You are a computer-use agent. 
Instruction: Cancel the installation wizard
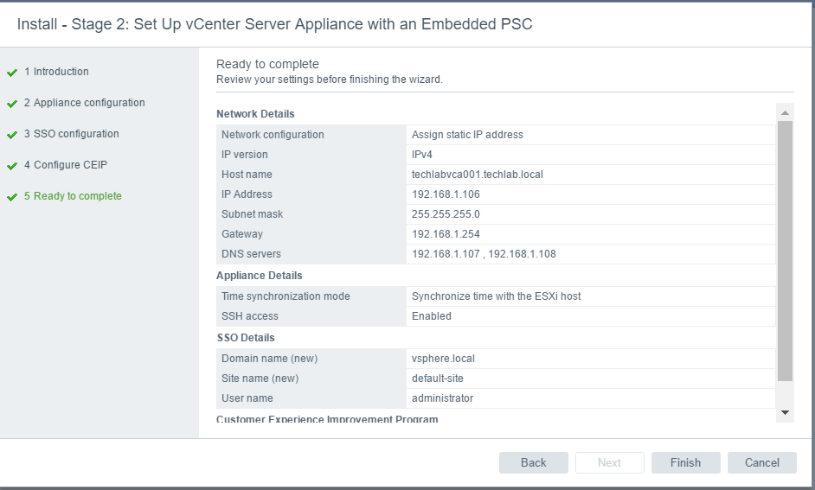coord(761,462)
